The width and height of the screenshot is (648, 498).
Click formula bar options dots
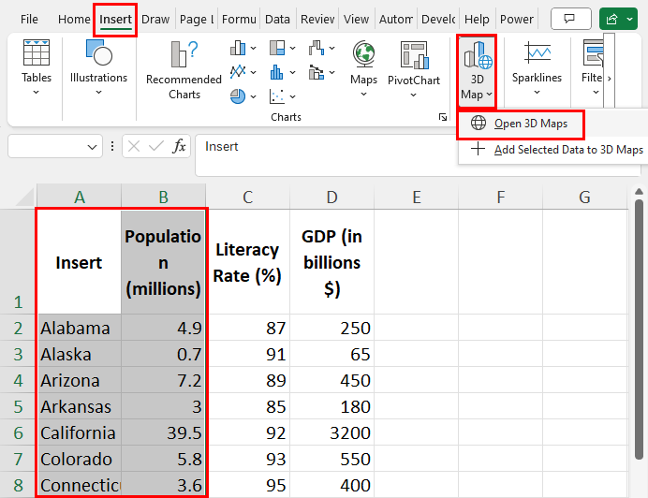112,146
